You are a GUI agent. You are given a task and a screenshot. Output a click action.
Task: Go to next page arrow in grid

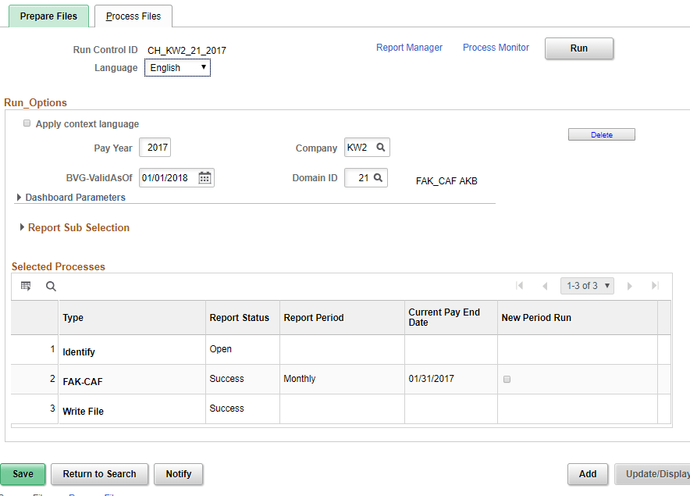click(x=630, y=286)
